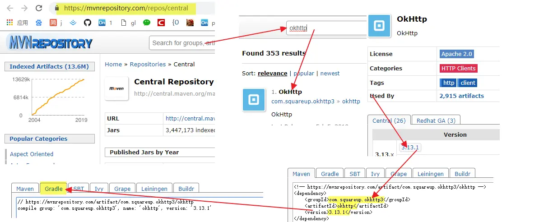
Task: Click the padlock icon in the address bar
Action: 57,8
